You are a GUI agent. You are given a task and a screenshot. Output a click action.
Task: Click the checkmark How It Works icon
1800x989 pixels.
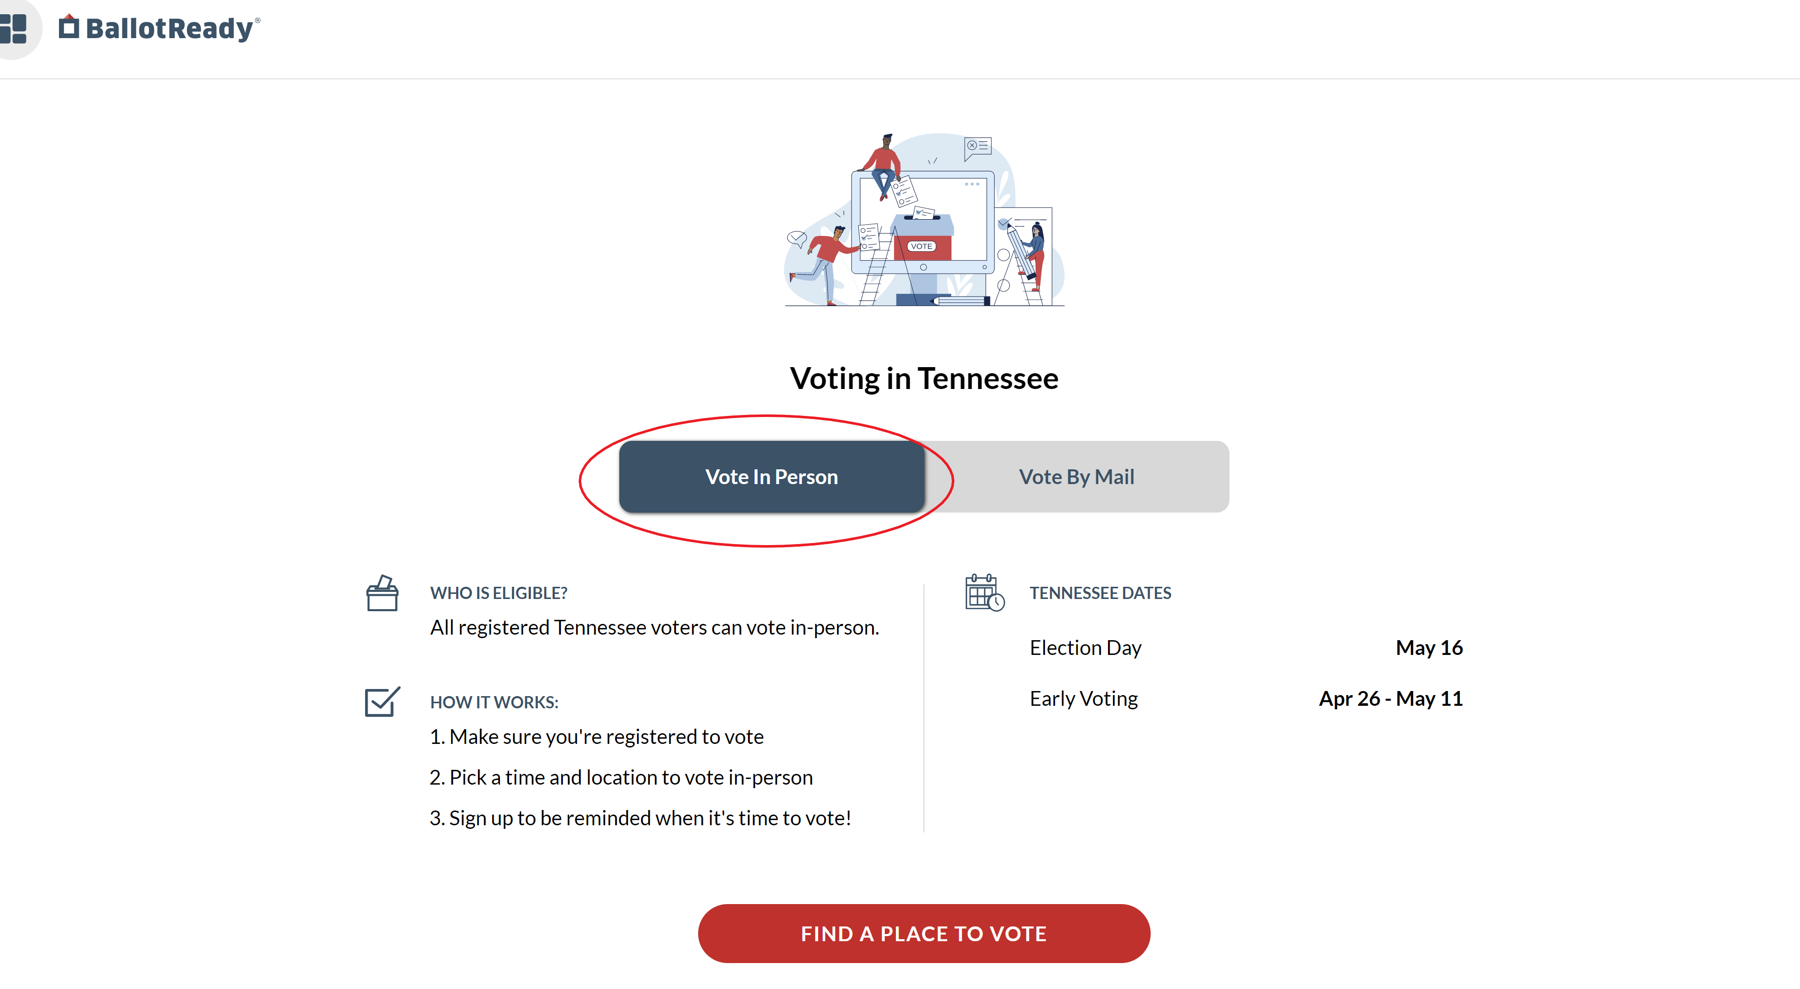click(x=382, y=701)
